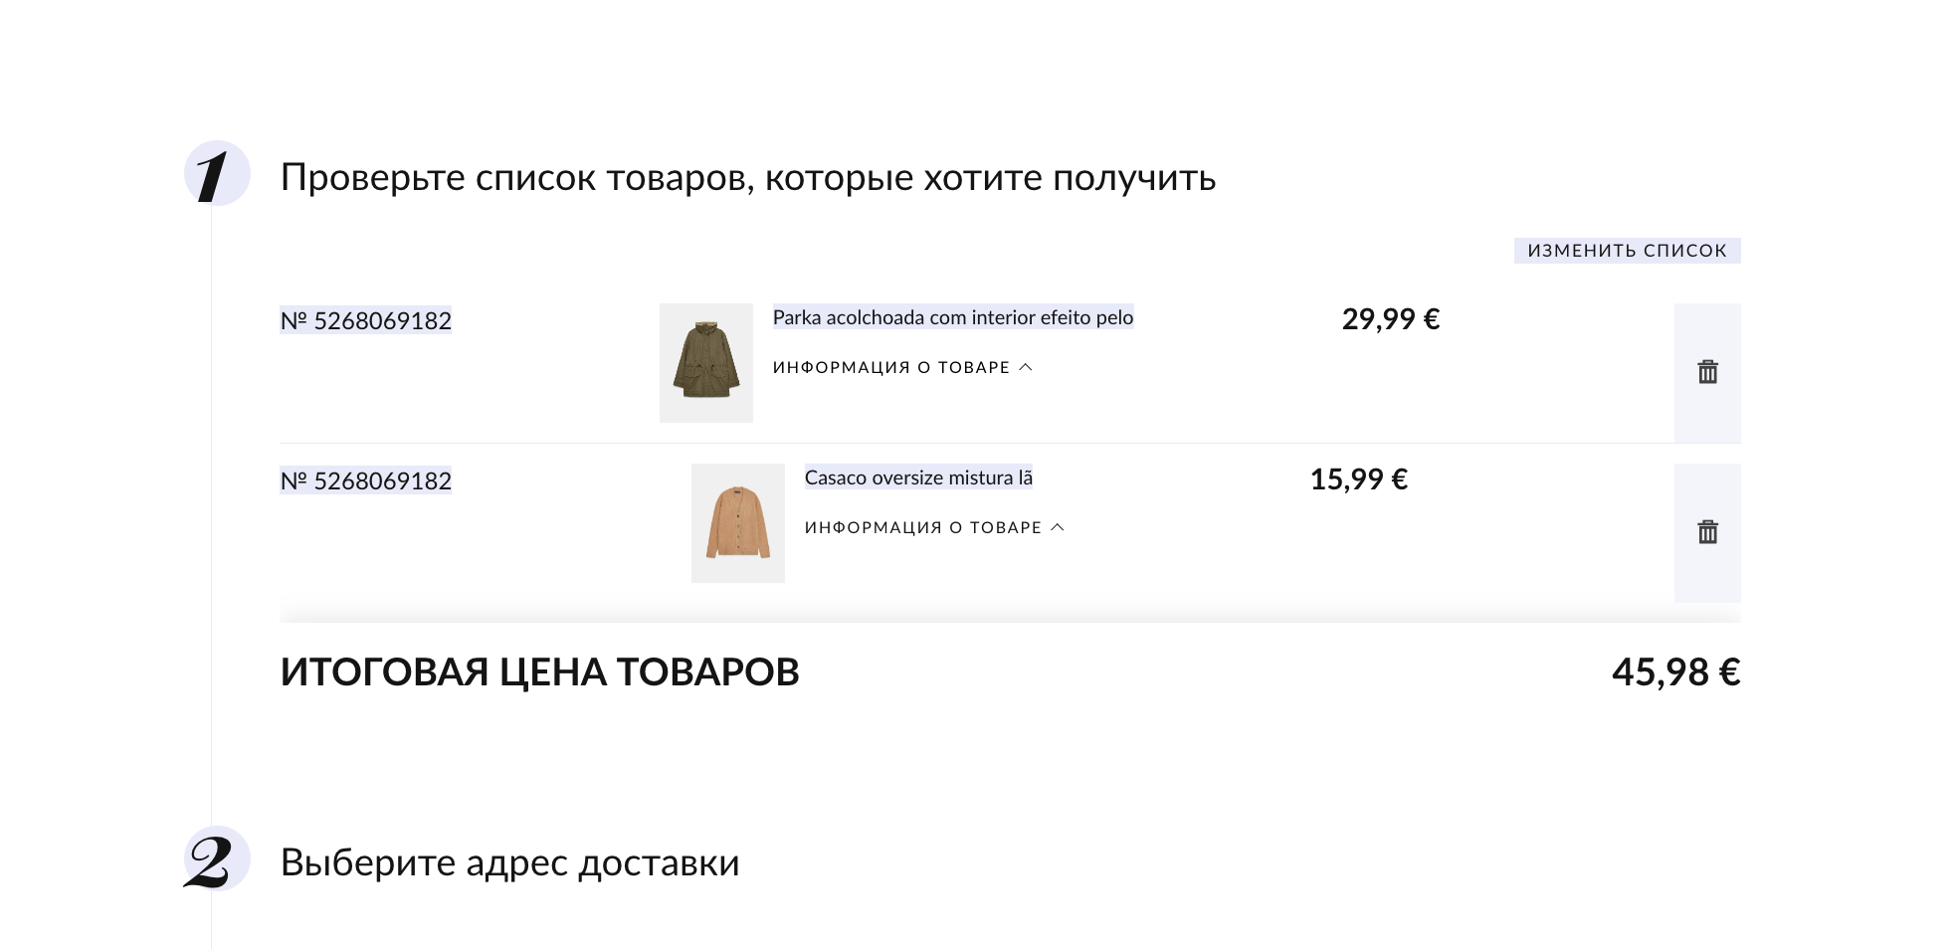The image size is (1958, 949).
Task: Click the 45,98 € total amount
Action: tap(1675, 672)
